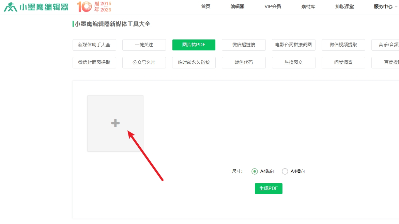Select the 一键关注 tool button
The height and width of the screenshot is (224, 399).
(144, 45)
